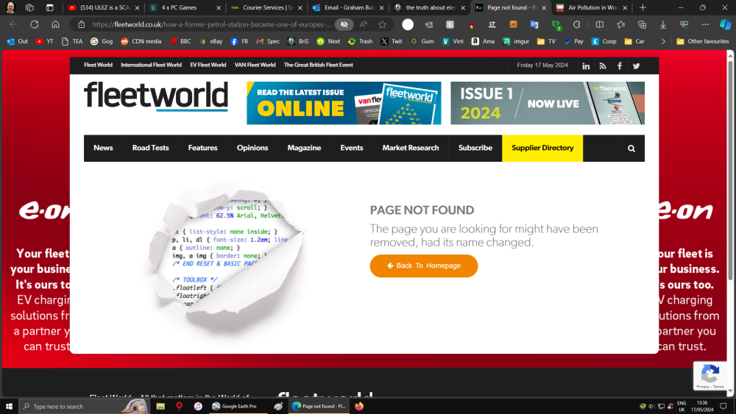Open News menu item
The height and width of the screenshot is (414, 736).
pos(103,148)
